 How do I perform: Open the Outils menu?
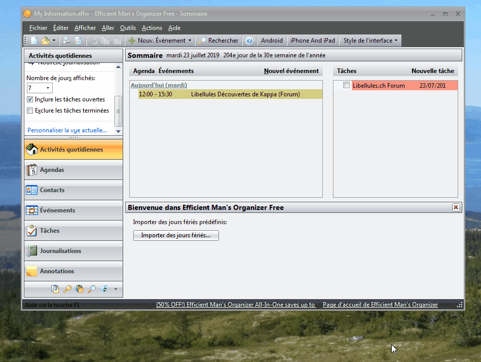128,28
